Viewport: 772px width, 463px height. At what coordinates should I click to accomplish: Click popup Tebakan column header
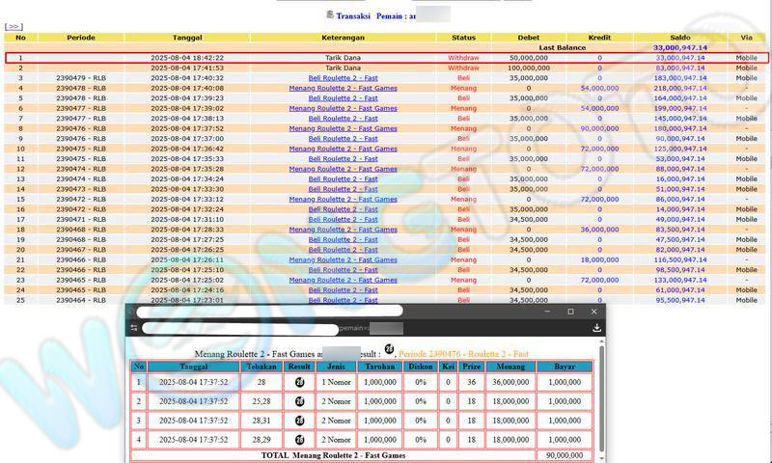tap(262, 367)
